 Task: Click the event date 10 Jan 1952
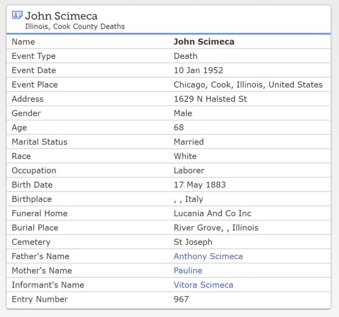pos(198,71)
